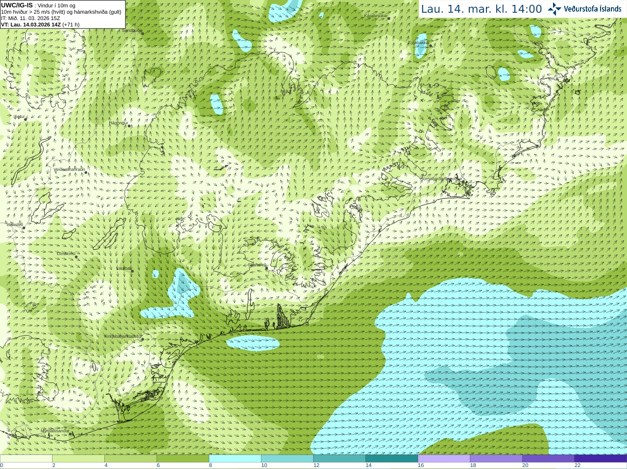The image size is (627, 469).
Task: Click the Skaftafell station label
Action: tap(256, 265)
